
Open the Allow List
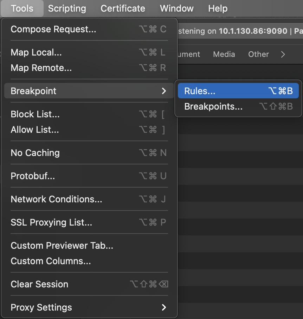click(35, 130)
